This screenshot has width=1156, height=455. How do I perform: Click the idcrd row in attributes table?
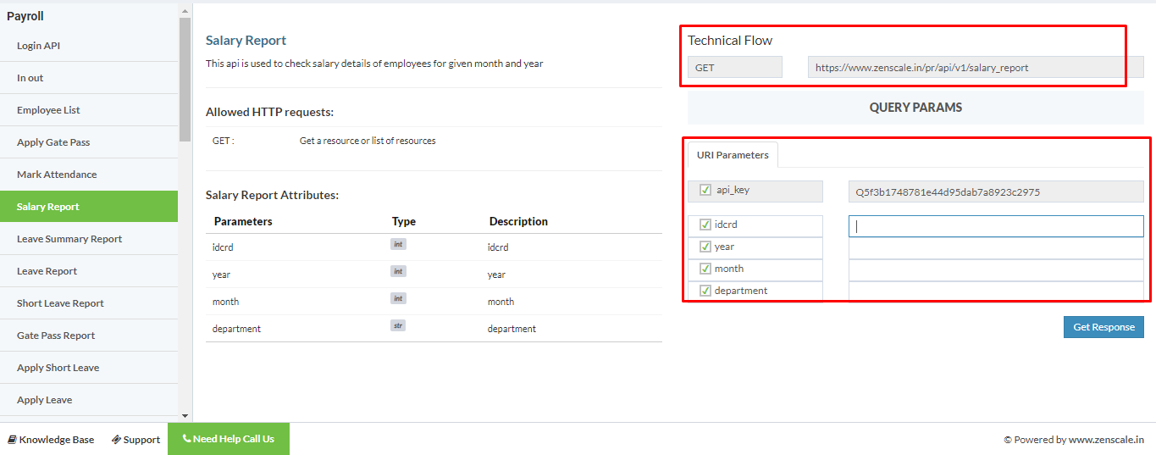(x=434, y=247)
